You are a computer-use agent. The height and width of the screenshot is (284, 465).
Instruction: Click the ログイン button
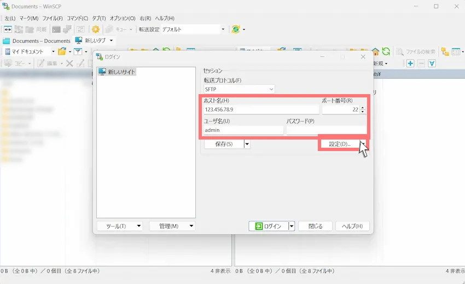[x=269, y=226]
